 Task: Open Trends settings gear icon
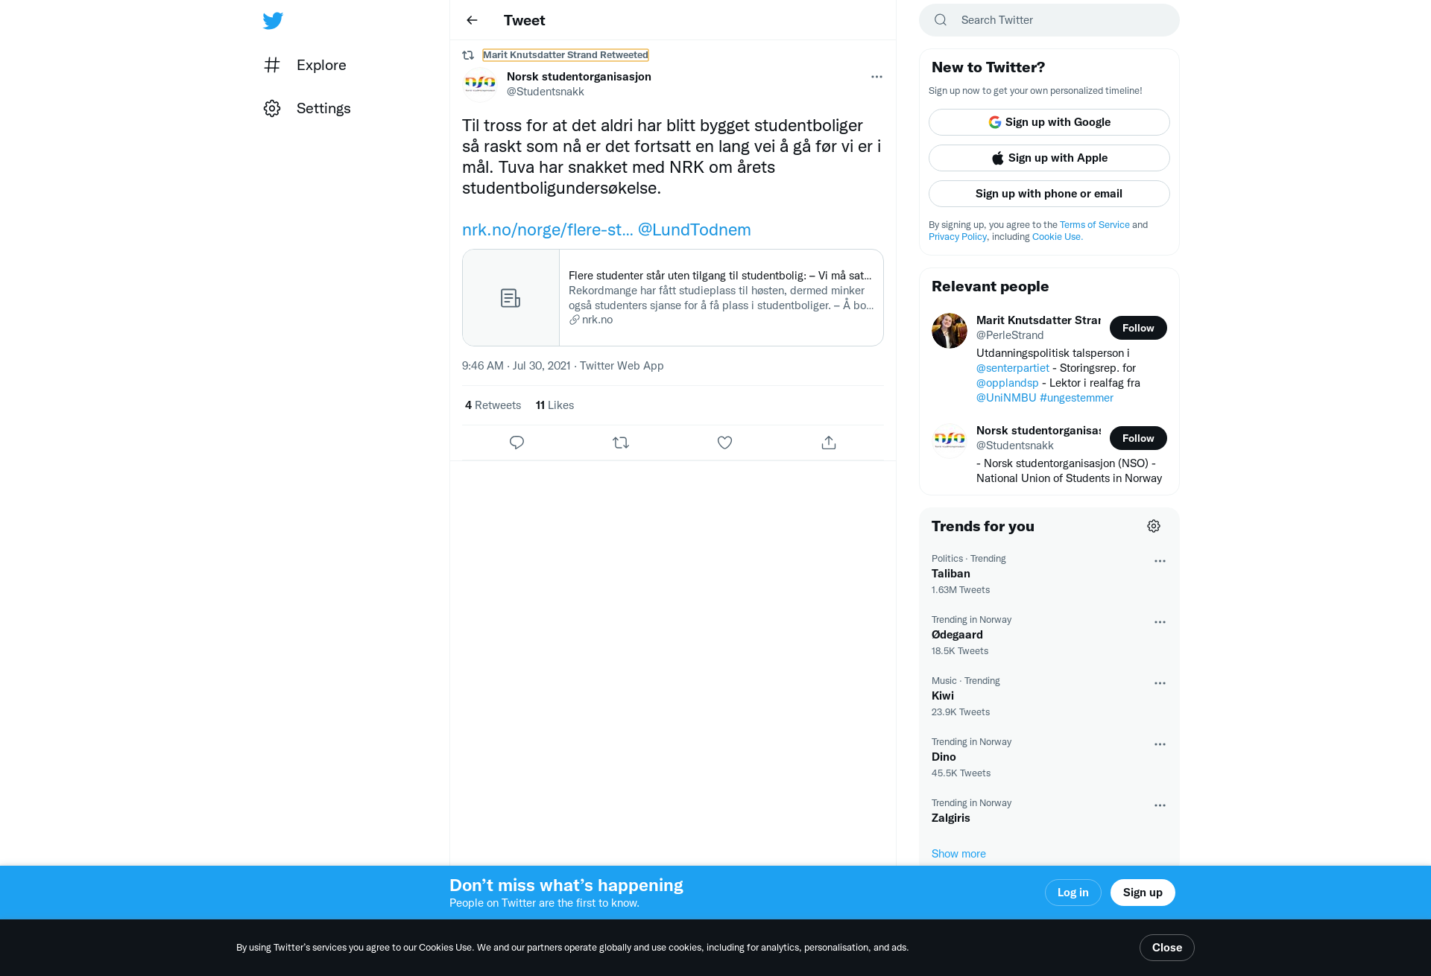click(x=1154, y=526)
